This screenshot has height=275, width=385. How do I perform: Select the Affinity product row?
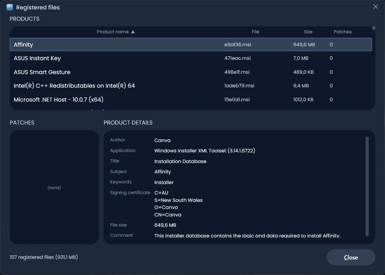click(191, 45)
